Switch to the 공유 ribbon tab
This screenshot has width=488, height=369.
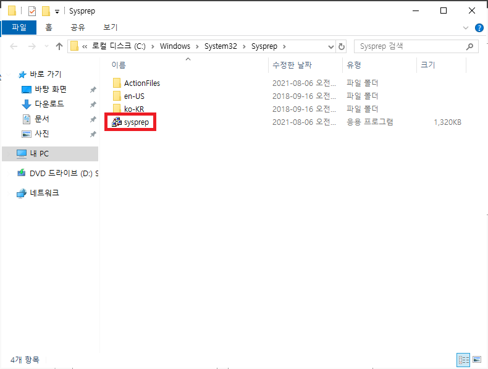tap(77, 27)
